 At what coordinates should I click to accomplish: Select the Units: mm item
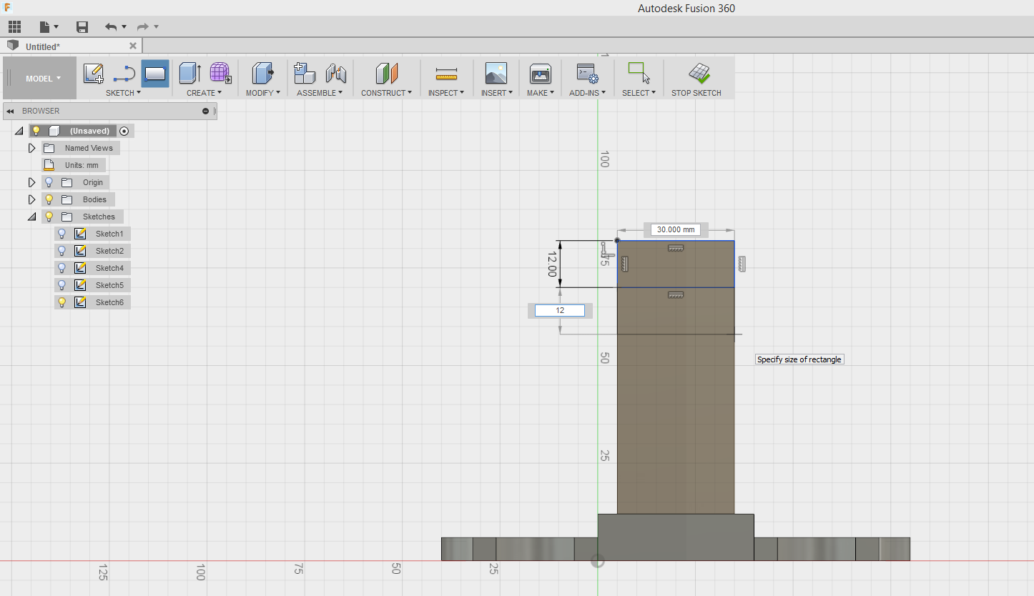click(x=74, y=165)
